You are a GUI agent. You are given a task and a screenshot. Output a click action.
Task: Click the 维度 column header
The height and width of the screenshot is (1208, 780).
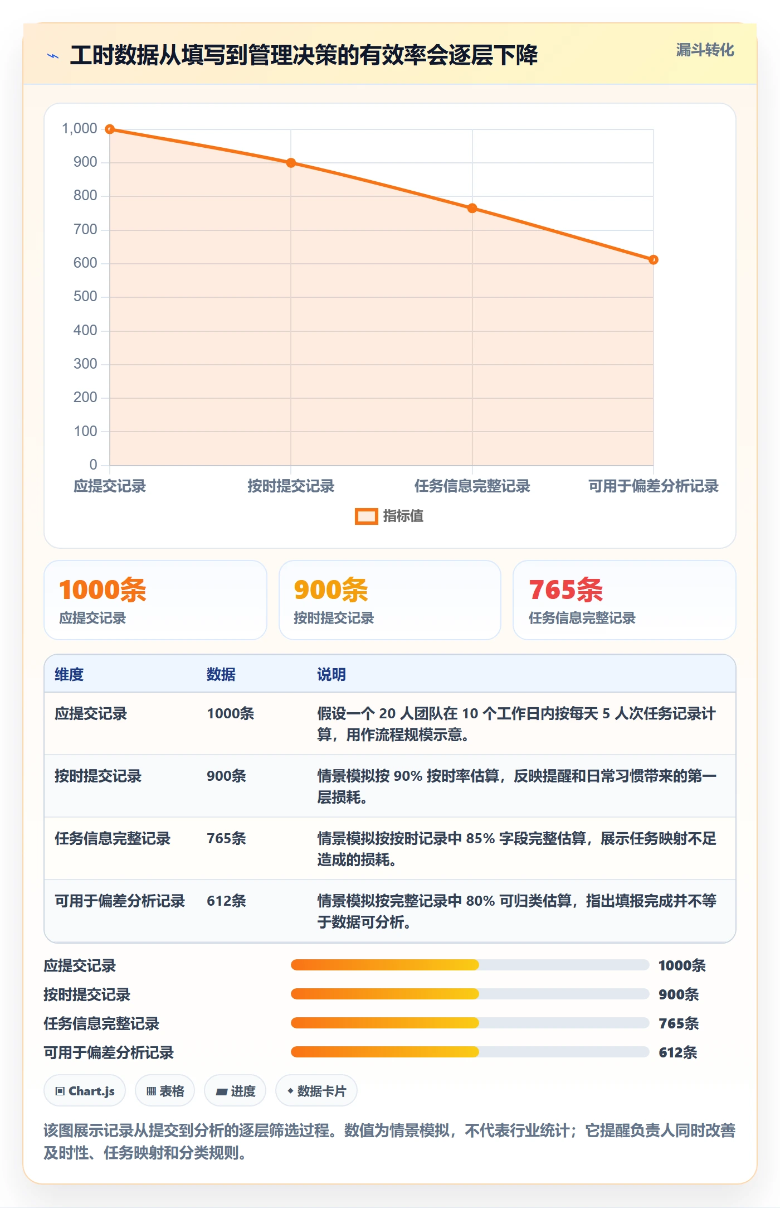pyautogui.click(x=69, y=674)
